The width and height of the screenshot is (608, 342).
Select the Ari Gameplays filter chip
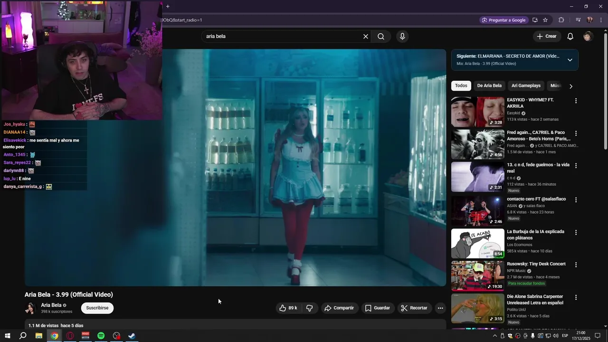click(526, 86)
